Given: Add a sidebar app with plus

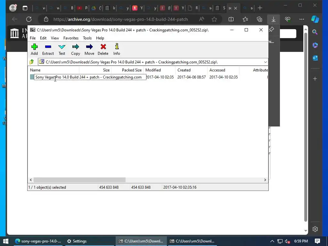Looking at the screenshot, I should point(315,79).
